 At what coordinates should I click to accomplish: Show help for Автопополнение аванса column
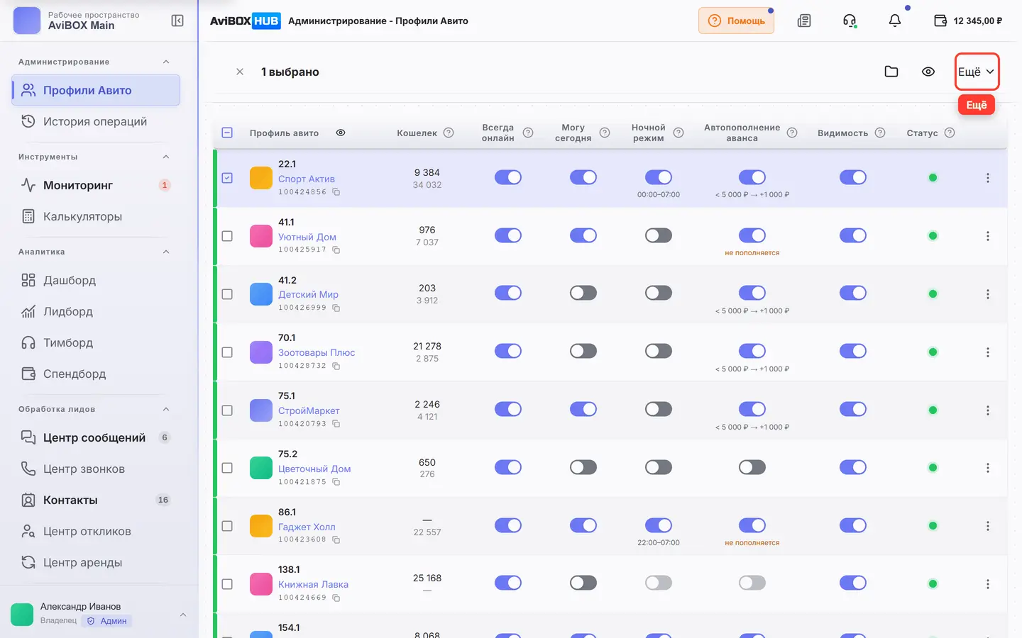pyautogui.click(x=792, y=133)
